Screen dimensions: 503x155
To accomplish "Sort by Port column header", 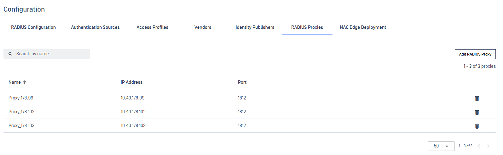I will (242, 82).
